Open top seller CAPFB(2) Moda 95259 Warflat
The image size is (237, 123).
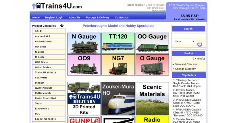pos(186,93)
